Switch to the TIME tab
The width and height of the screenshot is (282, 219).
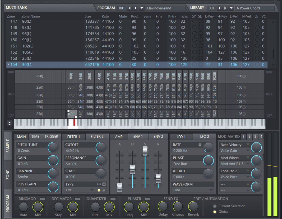pyautogui.click(x=35, y=137)
